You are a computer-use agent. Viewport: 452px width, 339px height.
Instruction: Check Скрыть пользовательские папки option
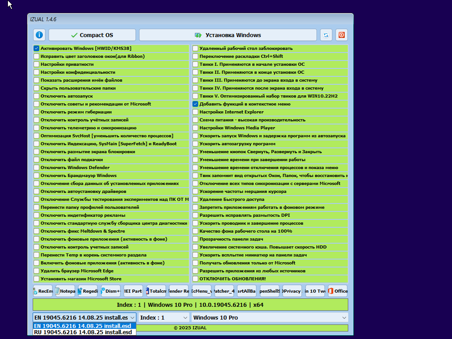point(36,88)
